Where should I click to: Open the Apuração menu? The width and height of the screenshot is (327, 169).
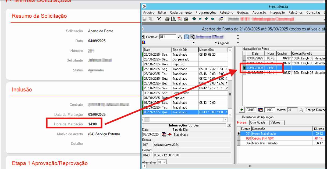click(x=259, y=13)
